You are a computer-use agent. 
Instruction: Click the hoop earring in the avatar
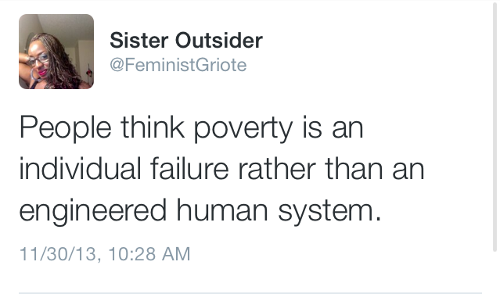[x=34, y=74]
